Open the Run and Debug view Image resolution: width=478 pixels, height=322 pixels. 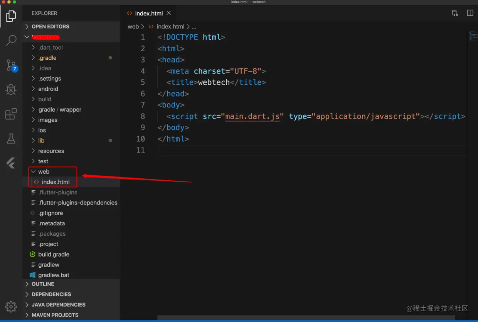11,90
